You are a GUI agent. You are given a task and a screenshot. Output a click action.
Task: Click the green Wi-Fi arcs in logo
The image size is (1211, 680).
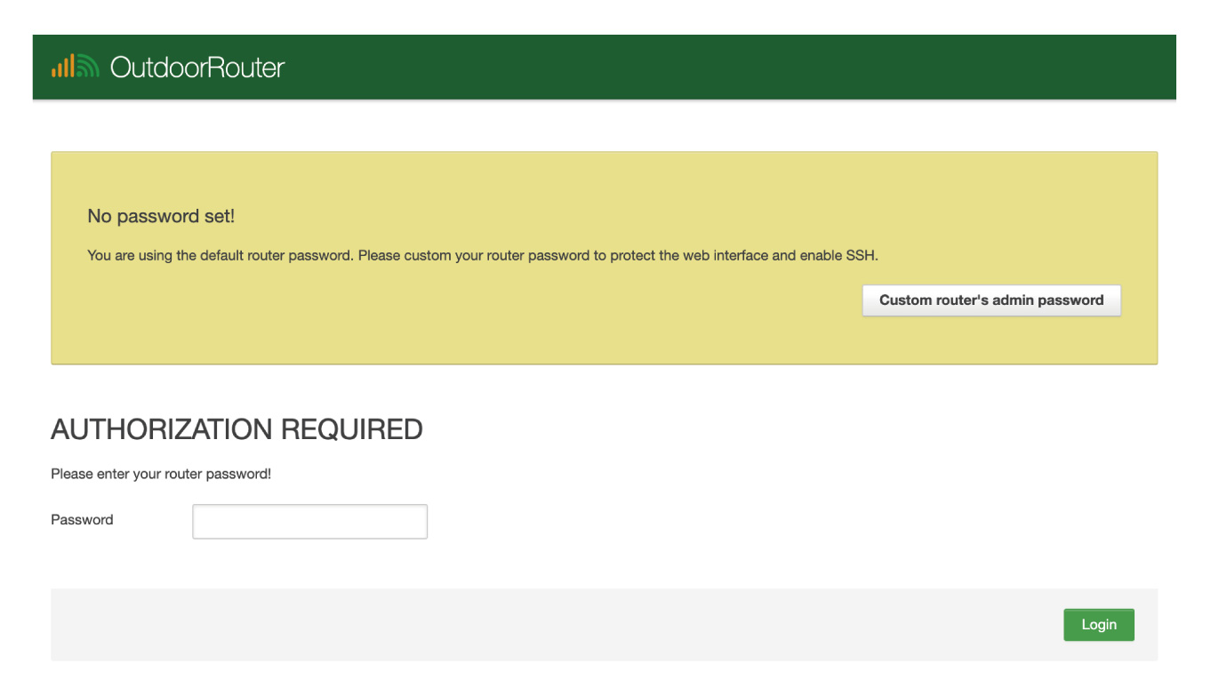(x=87, y=68)
